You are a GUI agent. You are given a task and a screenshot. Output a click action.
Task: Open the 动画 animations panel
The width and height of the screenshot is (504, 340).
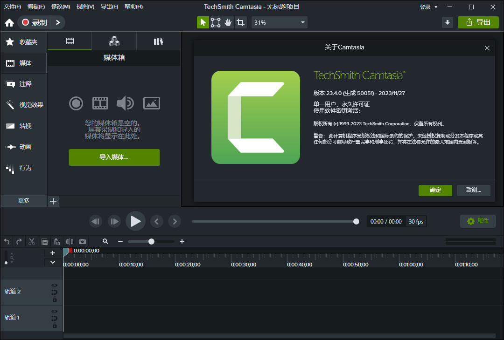coord(23,147)
